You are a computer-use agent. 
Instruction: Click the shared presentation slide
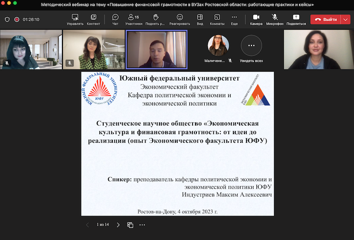178,144
